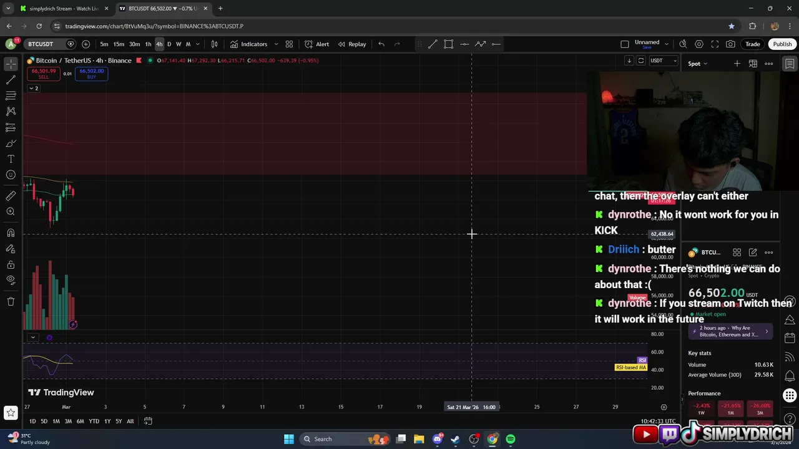Enter fullscreen mode
Image resolution: width=799 pixels, height=449 pixels.
(x=715, y=44)
